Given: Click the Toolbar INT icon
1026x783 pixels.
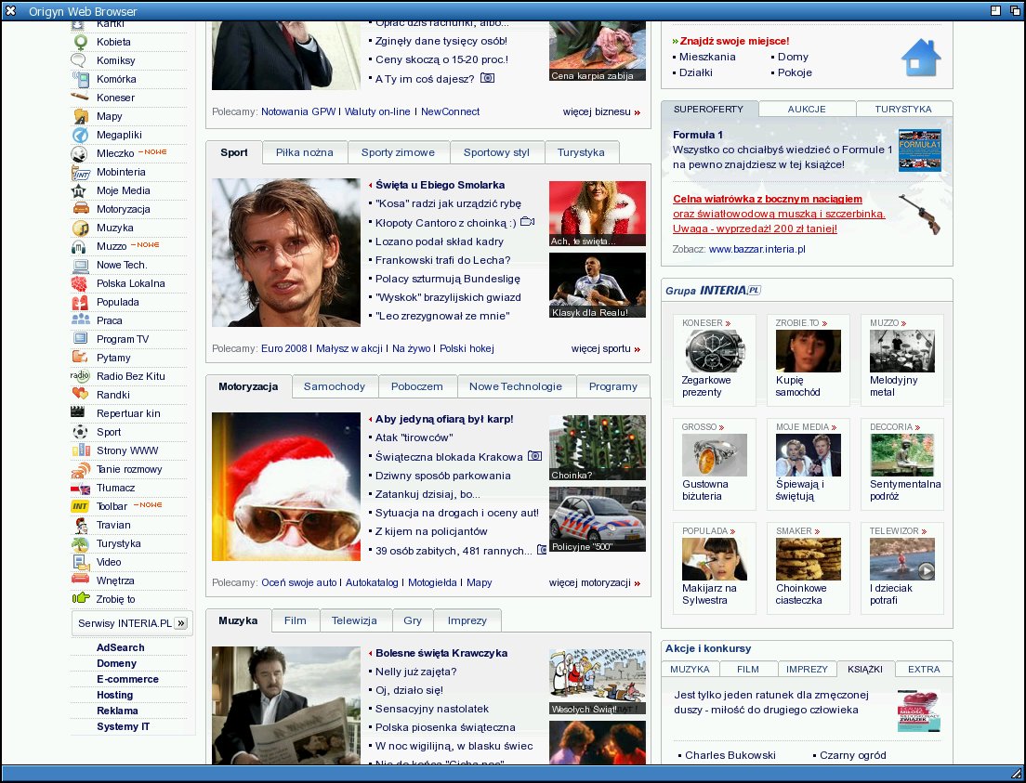Looking at the screenshot, I should pyautogui.click(x=80, y=506).
